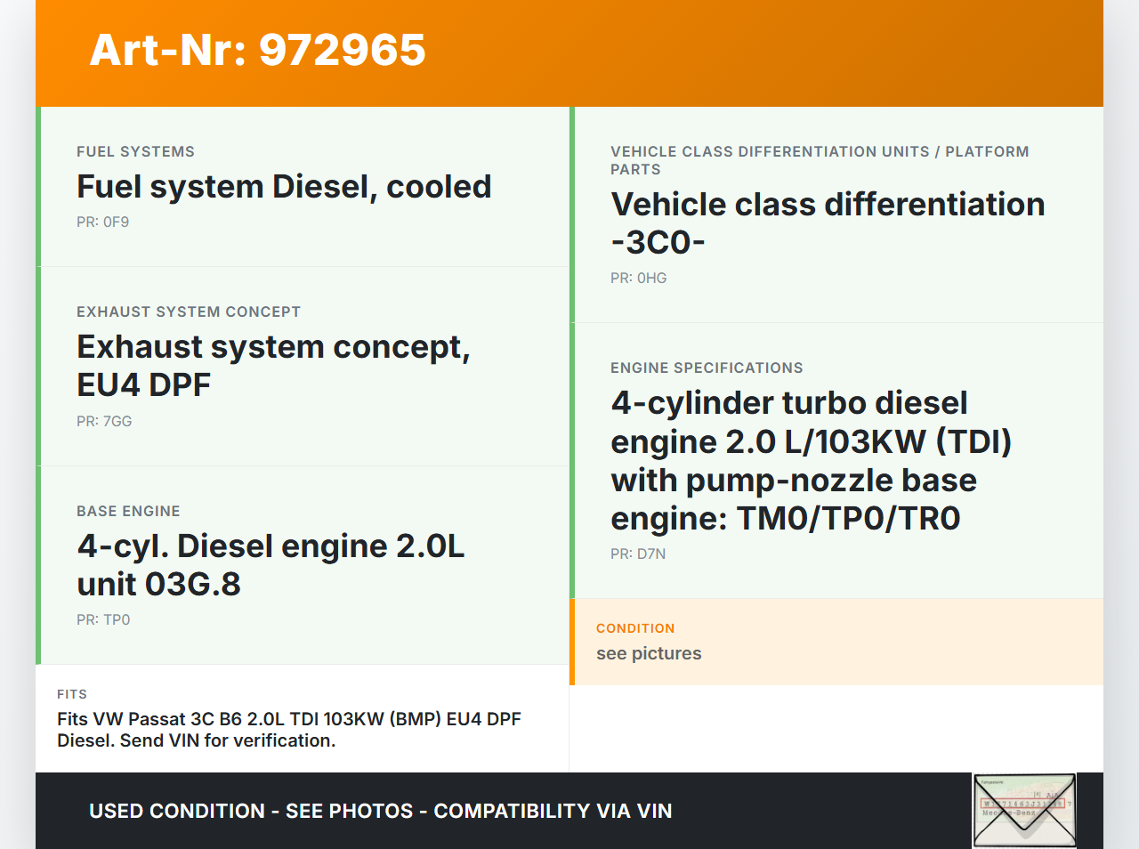Screen dimensions: 1139x849
Task: Click the ENGINE SPECIFICATIONS category label
Action: 707,368
